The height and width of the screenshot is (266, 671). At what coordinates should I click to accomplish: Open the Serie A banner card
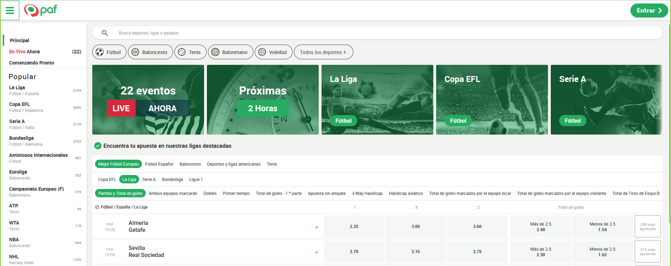[x=606, y=100]
